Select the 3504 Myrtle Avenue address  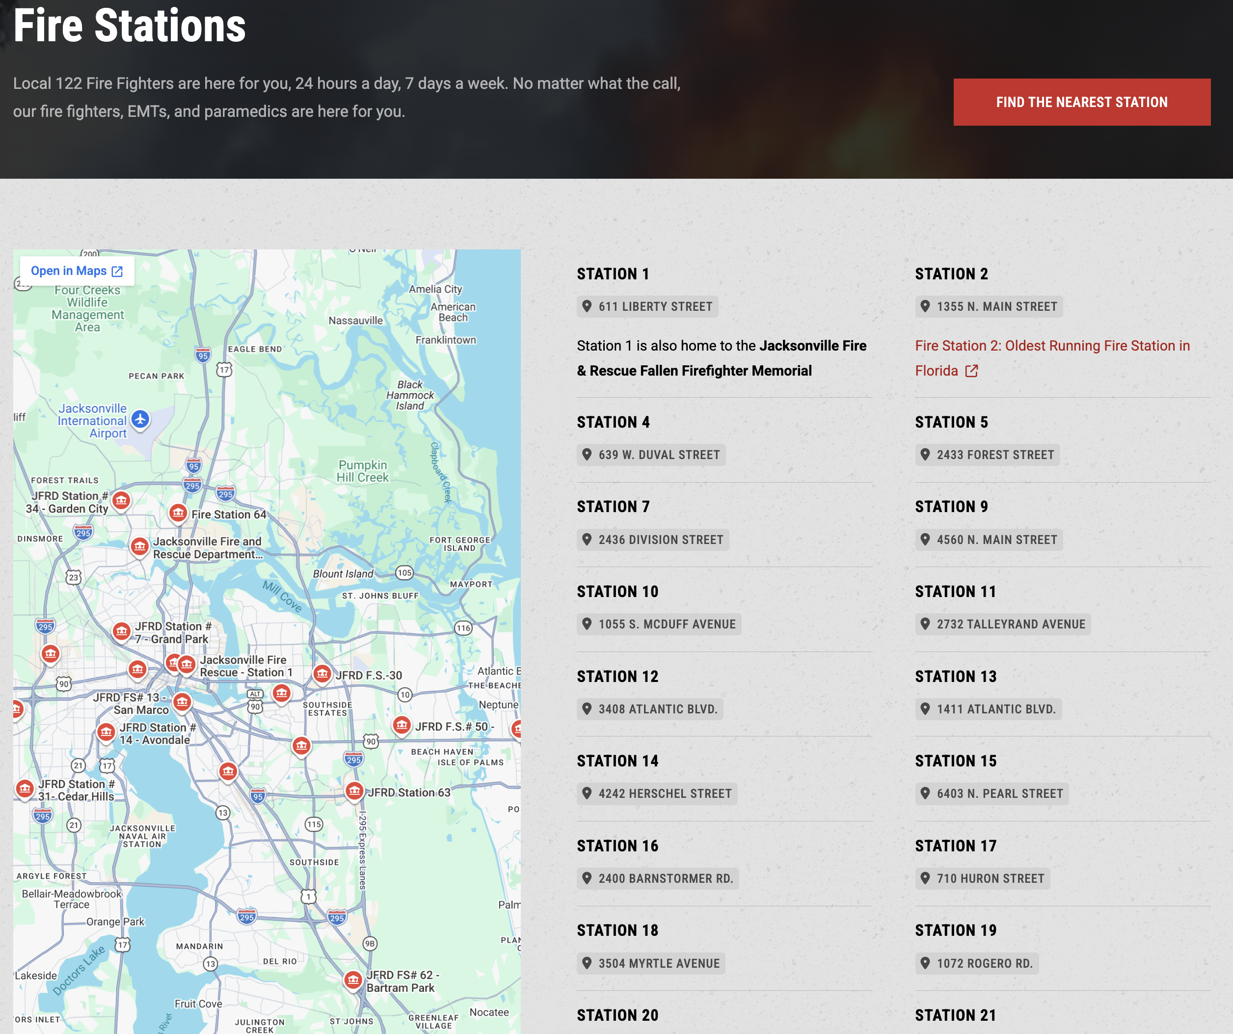(x=651, y=963)
